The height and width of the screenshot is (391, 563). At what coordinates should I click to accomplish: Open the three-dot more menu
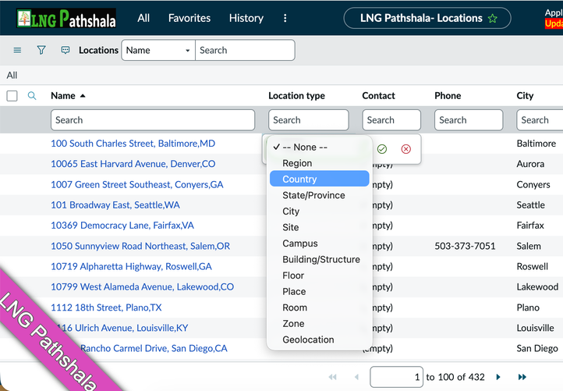tap(285, 18)
